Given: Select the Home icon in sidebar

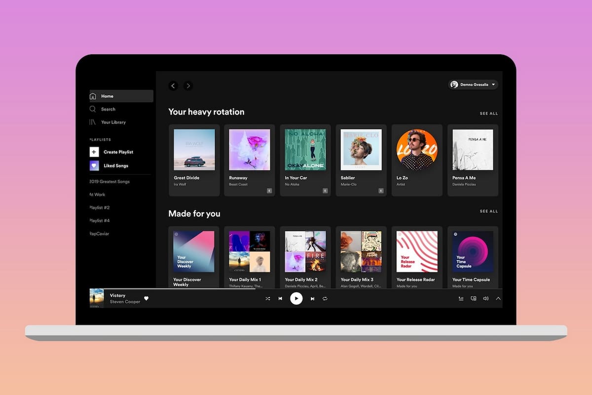Looking at the screenshot, I should click(93, 96).
